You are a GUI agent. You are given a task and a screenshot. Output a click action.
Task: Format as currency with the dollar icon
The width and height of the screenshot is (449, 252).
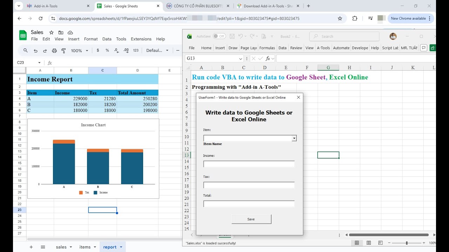(x=98, y=50)
